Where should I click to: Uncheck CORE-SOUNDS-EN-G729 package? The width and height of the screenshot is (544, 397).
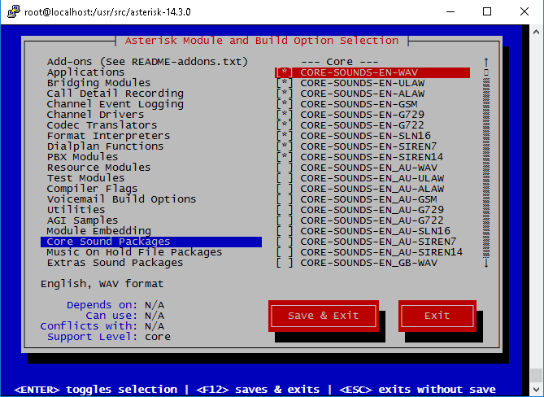pos(285,115)
